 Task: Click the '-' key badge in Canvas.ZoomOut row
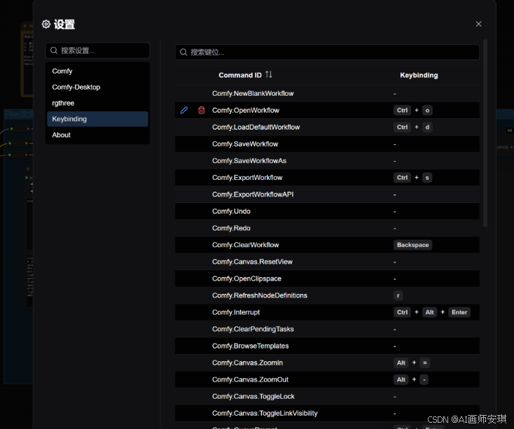click(424, 379)
